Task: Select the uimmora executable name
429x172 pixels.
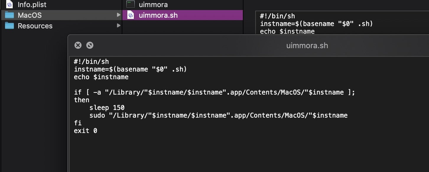Action: [x=153, y=4]
